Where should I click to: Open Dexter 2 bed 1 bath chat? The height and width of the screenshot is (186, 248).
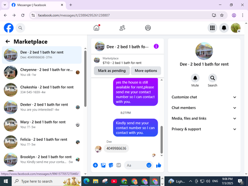(x=42, y=107)
